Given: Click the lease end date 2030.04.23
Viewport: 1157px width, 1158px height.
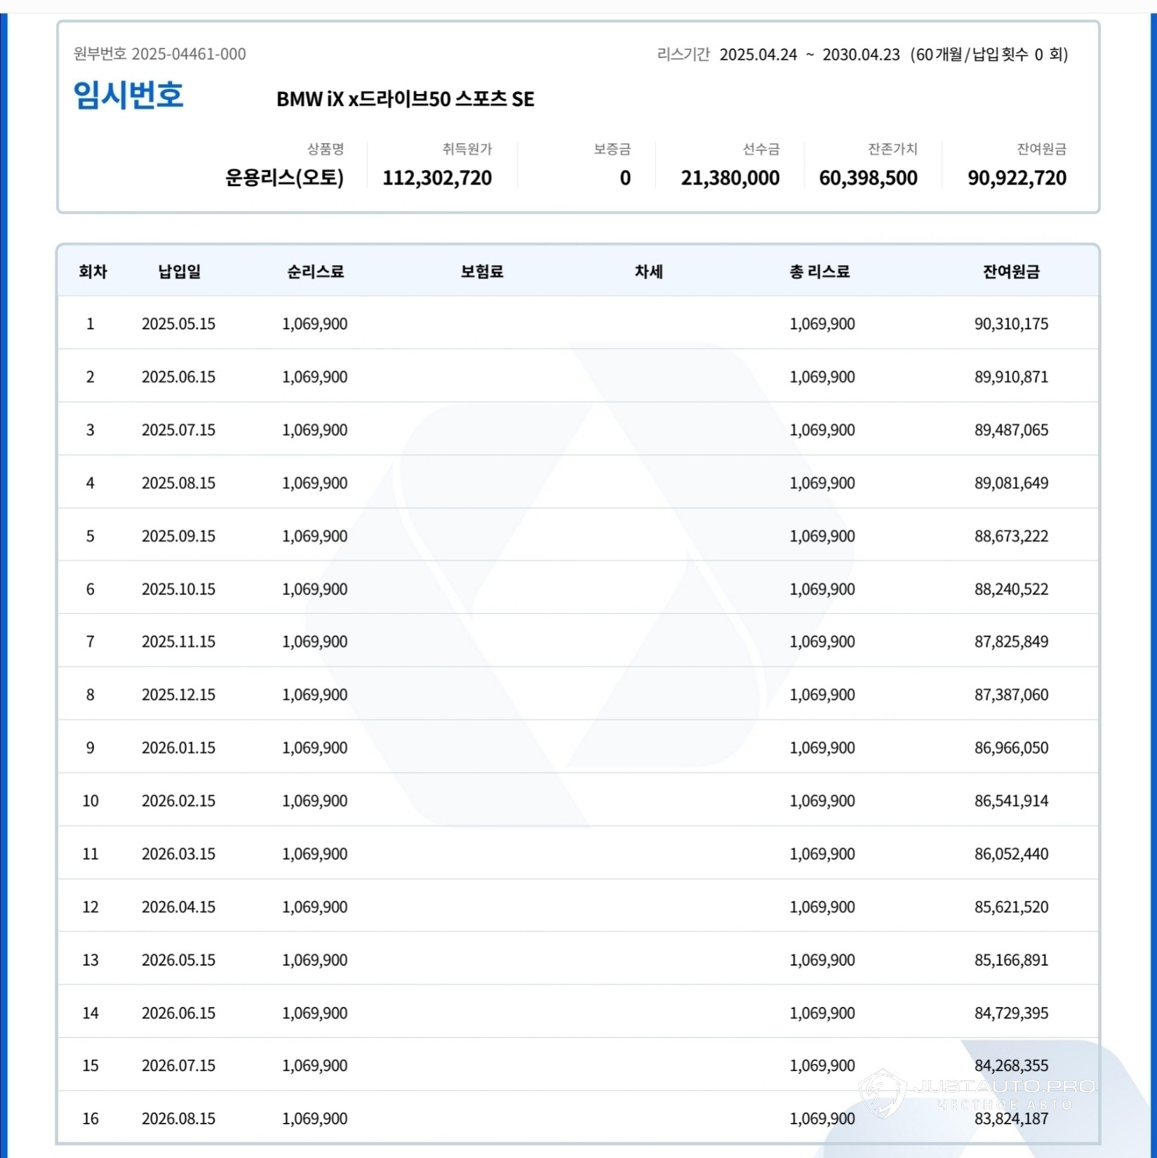Looking at the screenshot, I should 861,55.
